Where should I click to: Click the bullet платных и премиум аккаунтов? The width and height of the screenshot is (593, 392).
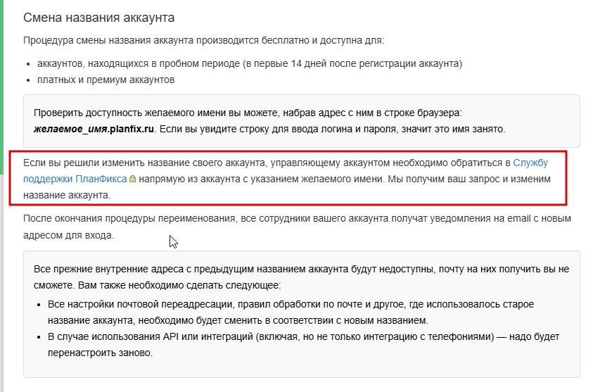106,80
